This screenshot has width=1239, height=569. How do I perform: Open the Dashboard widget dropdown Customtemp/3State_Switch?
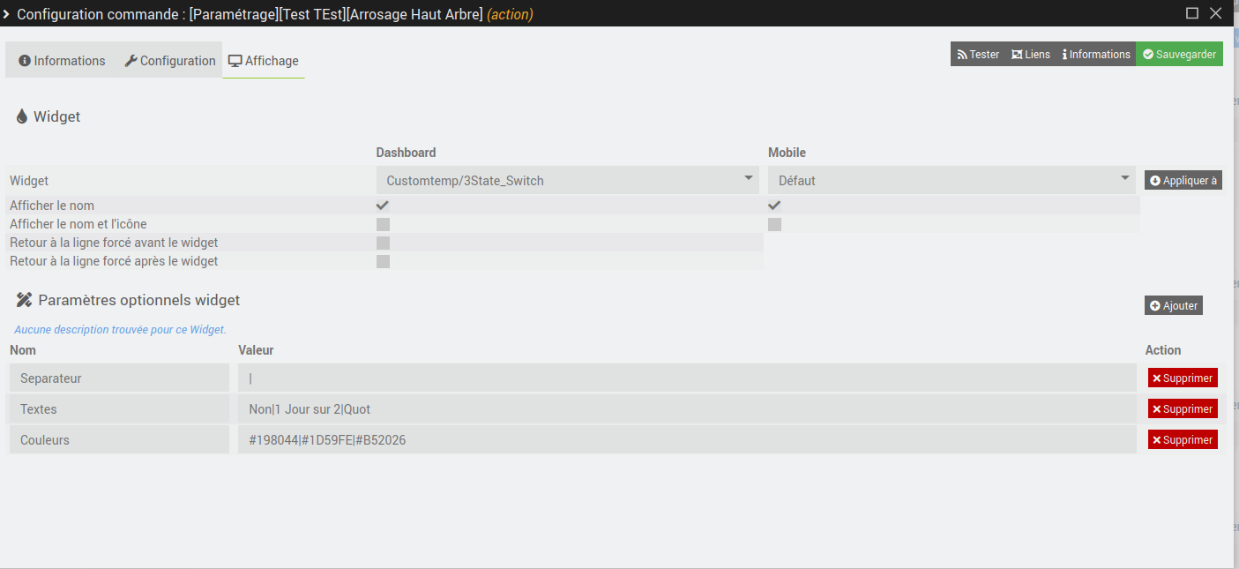click(567, 180)
